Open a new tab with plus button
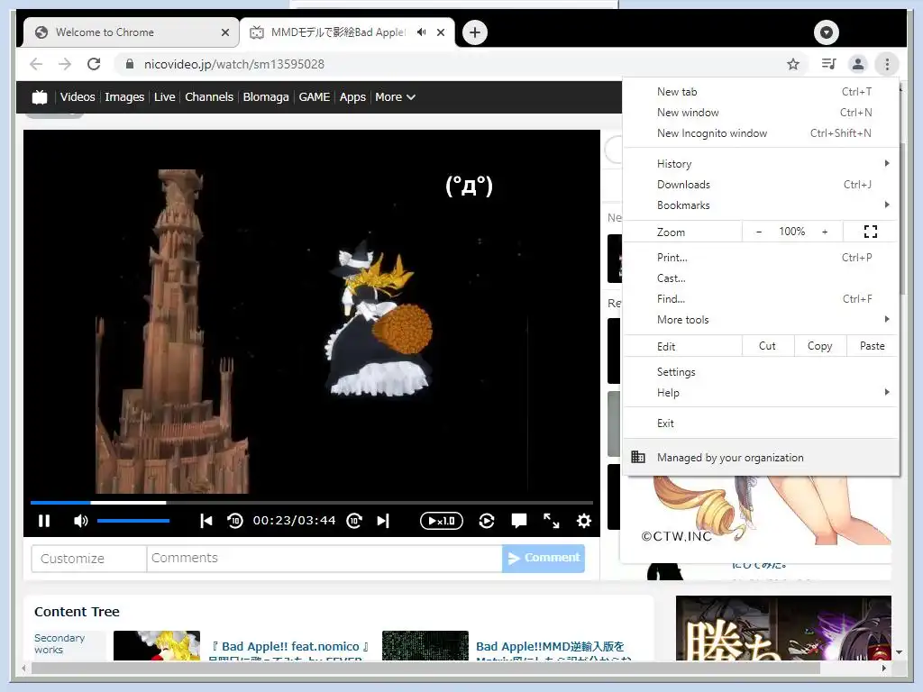The height and width of the screenshot is (692, 923). 475,32
